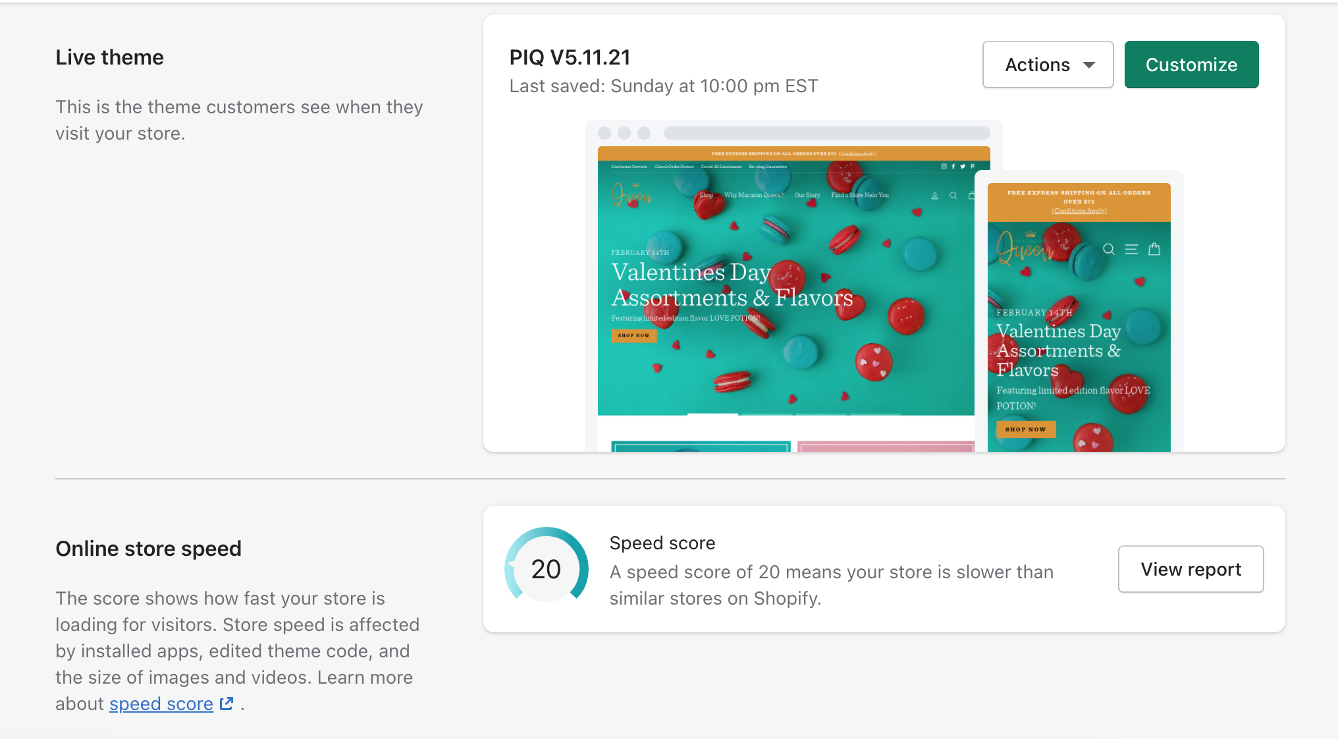Select the shopping bag icon in the mobile preview

tap(1154, 250)
